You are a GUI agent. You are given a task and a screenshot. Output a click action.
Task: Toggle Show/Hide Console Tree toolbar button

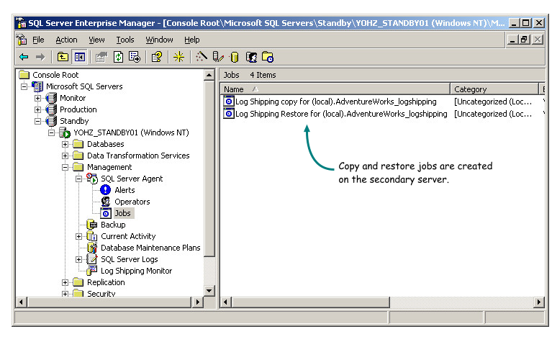[80, 57]
